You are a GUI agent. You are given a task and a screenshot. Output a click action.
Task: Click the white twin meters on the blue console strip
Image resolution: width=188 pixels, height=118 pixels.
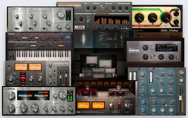(133, 76)
